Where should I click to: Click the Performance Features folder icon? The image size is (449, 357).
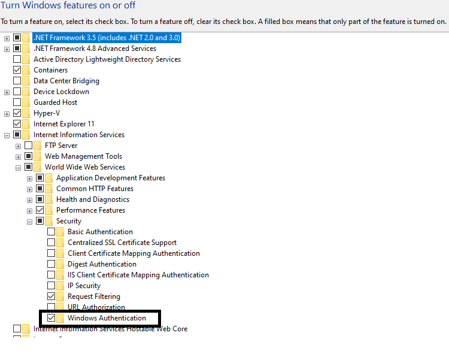(x=48, y=210)
